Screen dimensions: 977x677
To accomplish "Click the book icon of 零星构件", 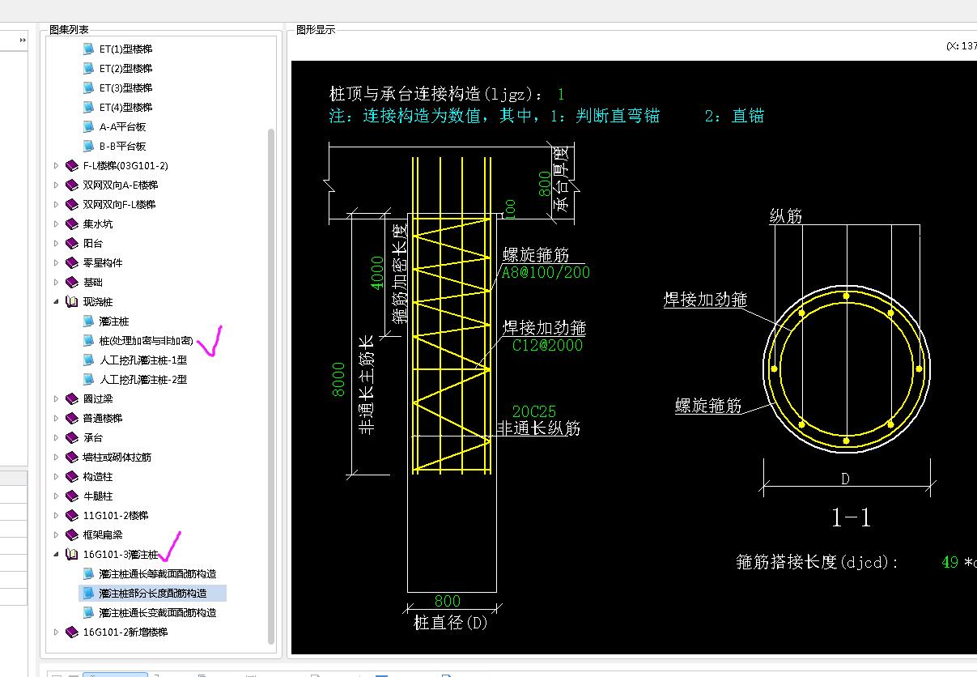I will [x=72, y=262].
